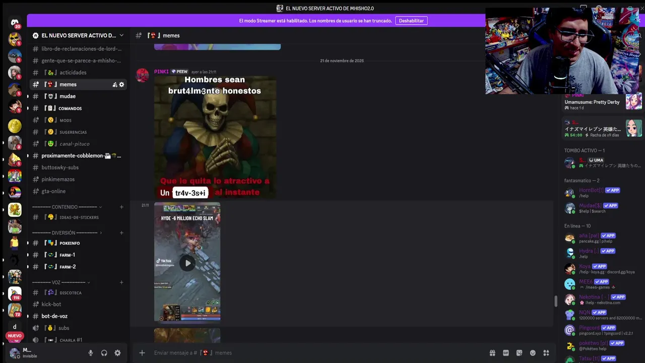Open gta-online channel
Viewport: 645px width, 363px height.
coord(78,191)
